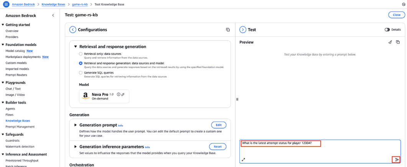Click the Nova Pro model card
Image resolution: width=407 pixels, height=167 pixels.
click(x=104, y=96)
